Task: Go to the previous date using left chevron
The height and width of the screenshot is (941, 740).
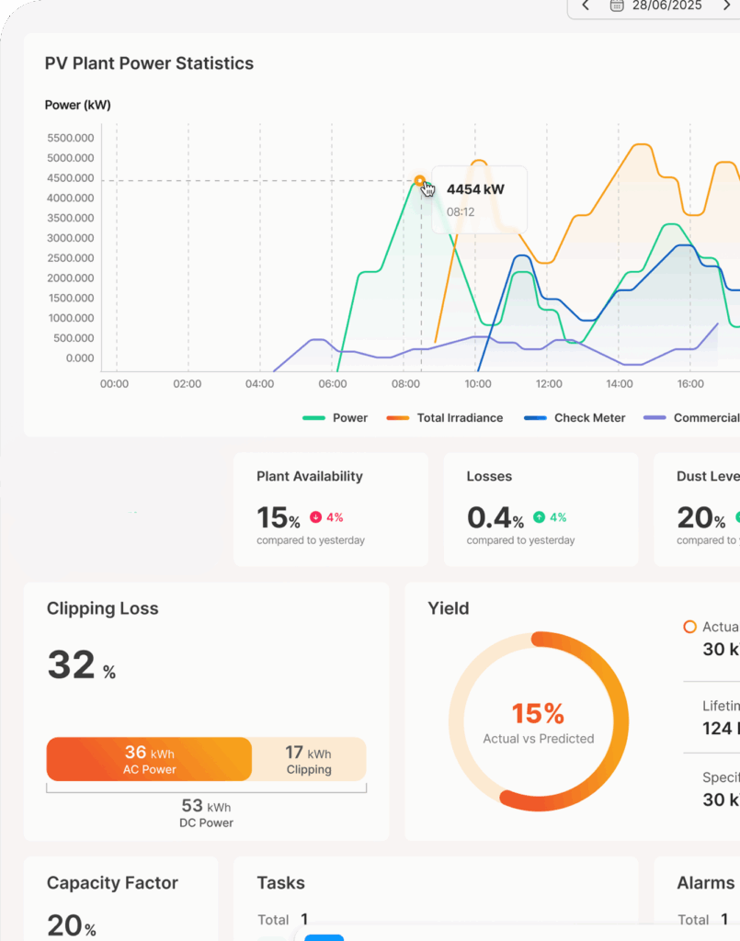Action: point(586,6)
